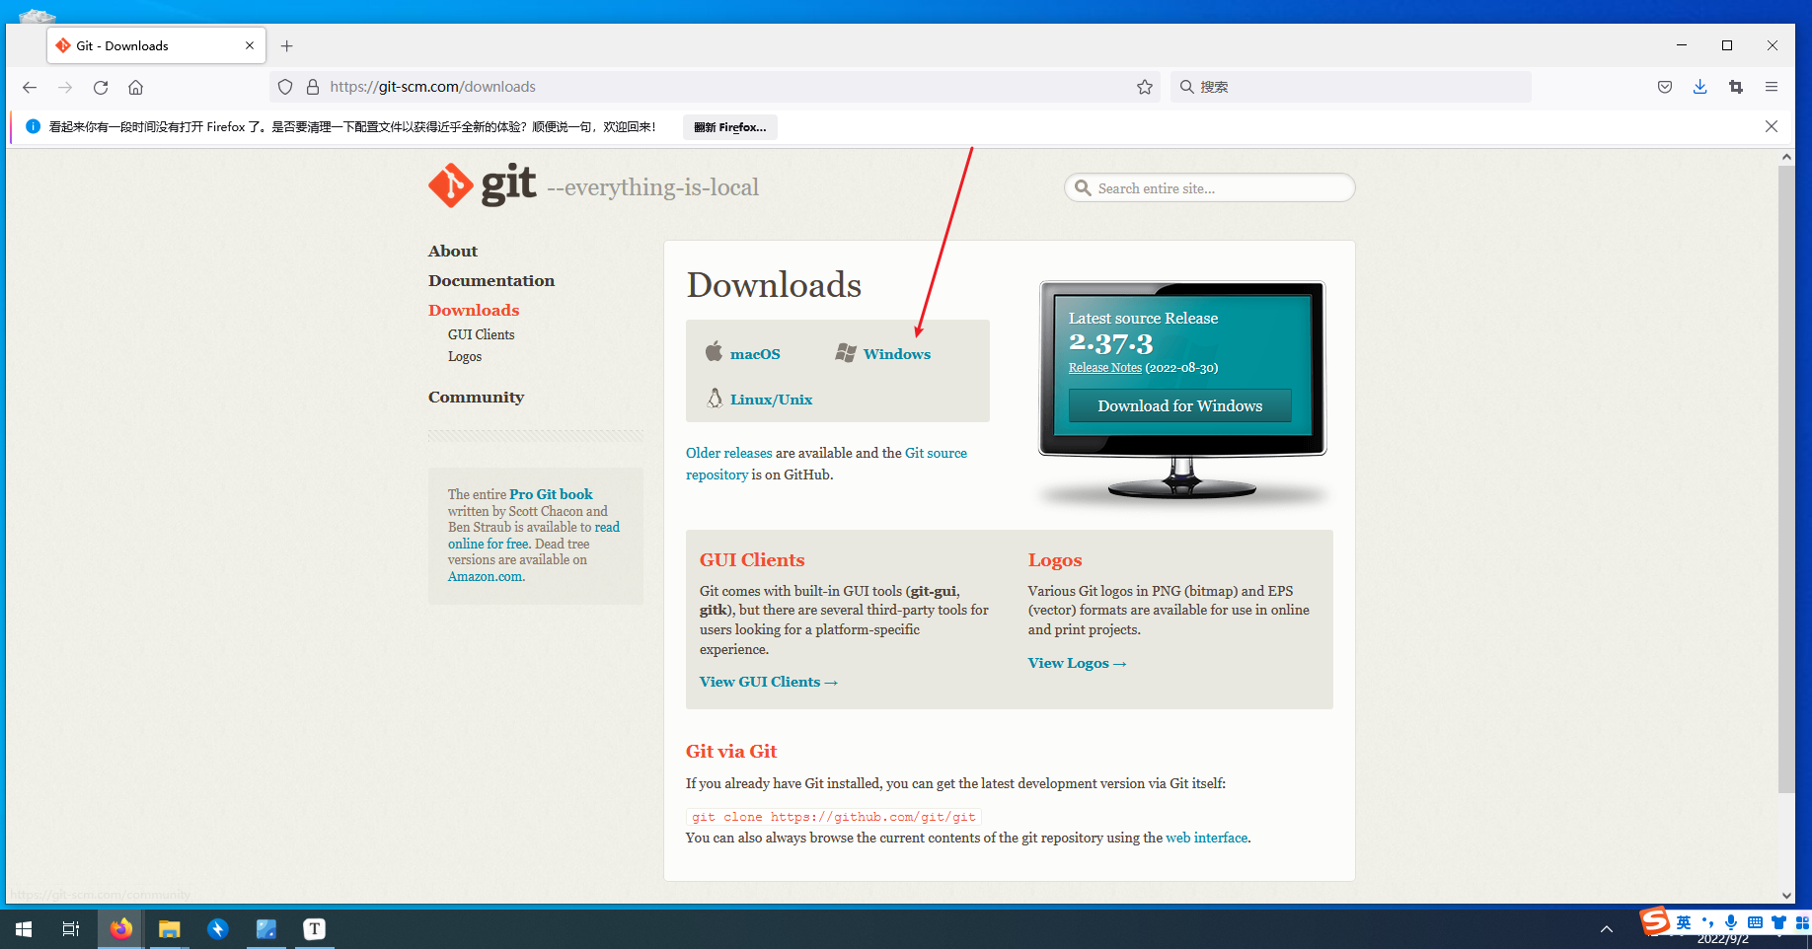The image size is (1812, 949).
Task: Open the Linux/Unix download link
Action: [x=771, y=400]
